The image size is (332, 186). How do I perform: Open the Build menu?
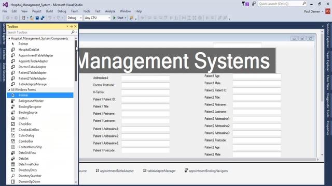[49, 11]
